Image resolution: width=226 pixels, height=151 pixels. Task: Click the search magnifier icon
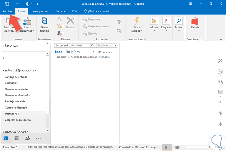coord(92,45)
